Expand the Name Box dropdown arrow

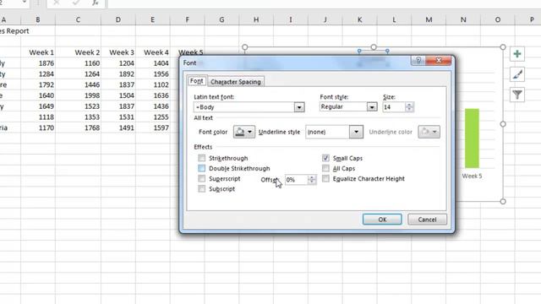coord(25,2)
